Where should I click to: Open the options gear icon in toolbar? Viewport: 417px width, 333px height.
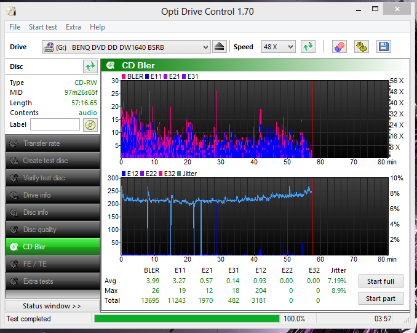[x=362, y=47]
